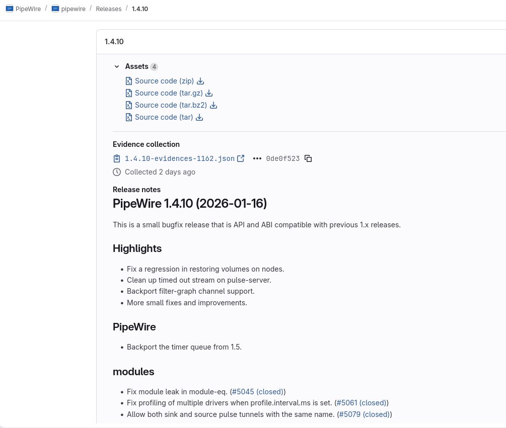Download Source code zip via download icon
This screenshot has height=428, width=506.
pyautogui.click(x=200, y=81)
